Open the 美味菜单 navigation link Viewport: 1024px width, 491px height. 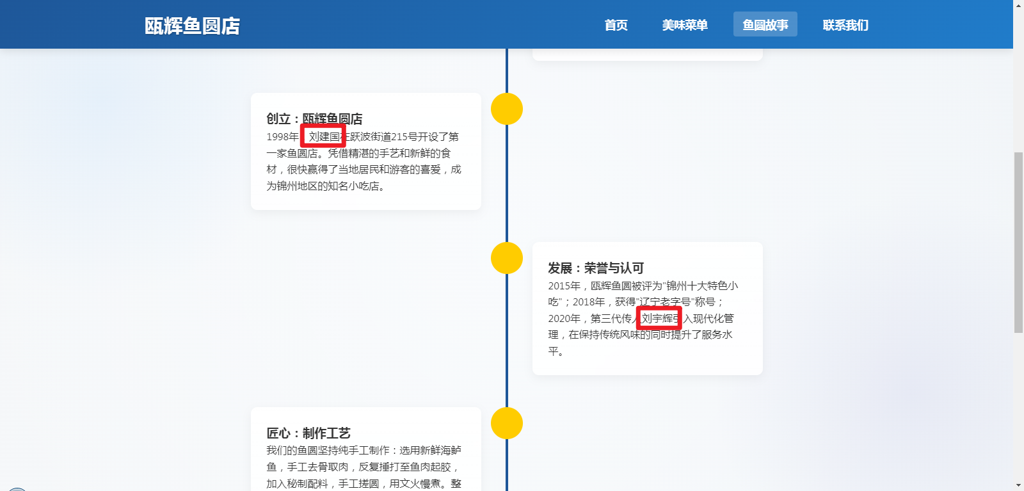(x=685, y=25)
